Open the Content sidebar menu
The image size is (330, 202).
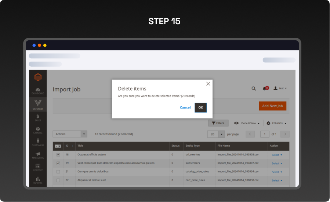(x=38, y=168)
